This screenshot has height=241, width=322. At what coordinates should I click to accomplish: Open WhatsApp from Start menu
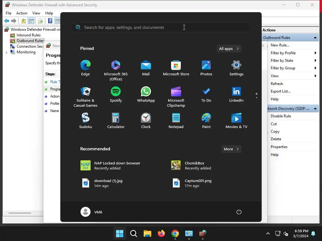146,94
